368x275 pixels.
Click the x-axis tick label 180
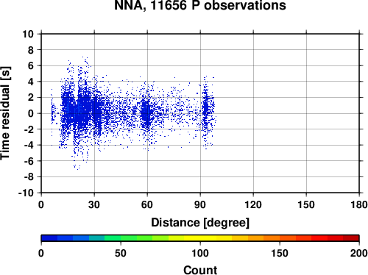coord(359,204)
